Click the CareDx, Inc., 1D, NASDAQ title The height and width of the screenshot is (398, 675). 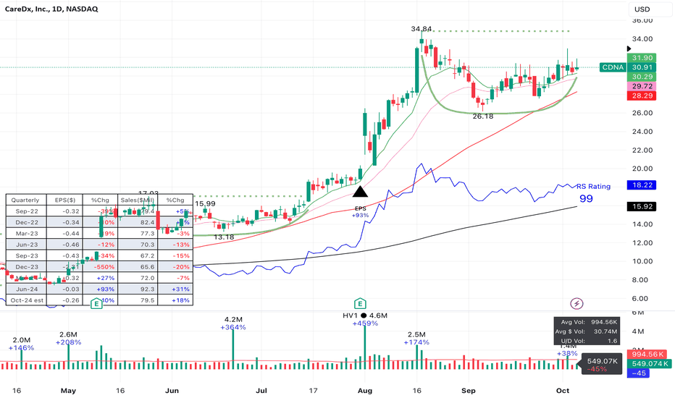[x=51, y=9]
